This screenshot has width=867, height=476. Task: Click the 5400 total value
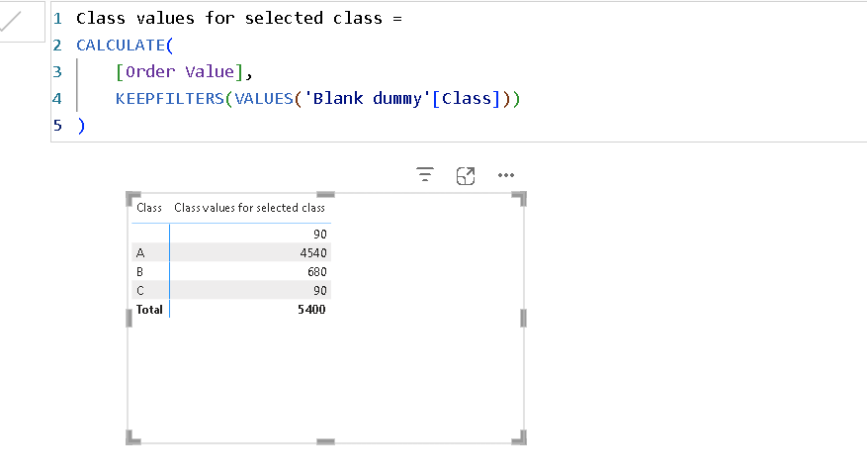tap(310, 309)
